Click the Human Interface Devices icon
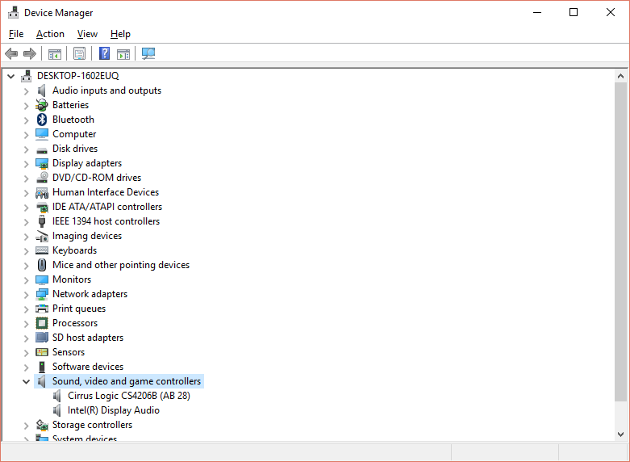630x462 pixels. (x=42, y=192)
